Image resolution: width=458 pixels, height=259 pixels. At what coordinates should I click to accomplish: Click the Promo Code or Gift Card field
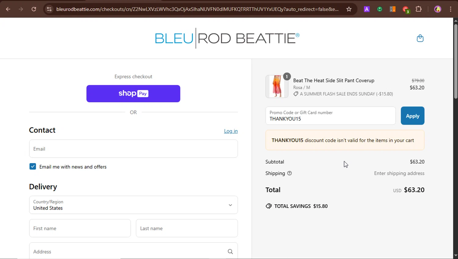point(331,116)
